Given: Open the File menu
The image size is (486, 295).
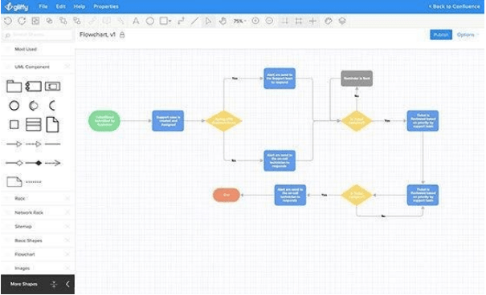Looking at the screenshot, I should pos(43,6).
